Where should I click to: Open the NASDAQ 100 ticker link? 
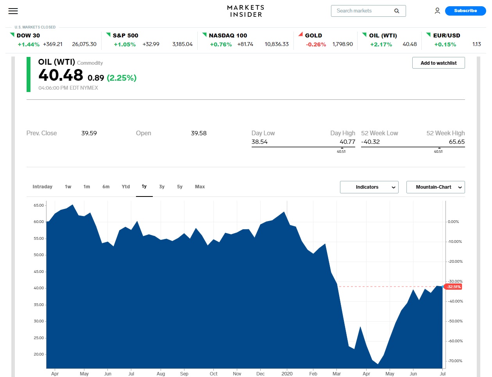[228, 35]
